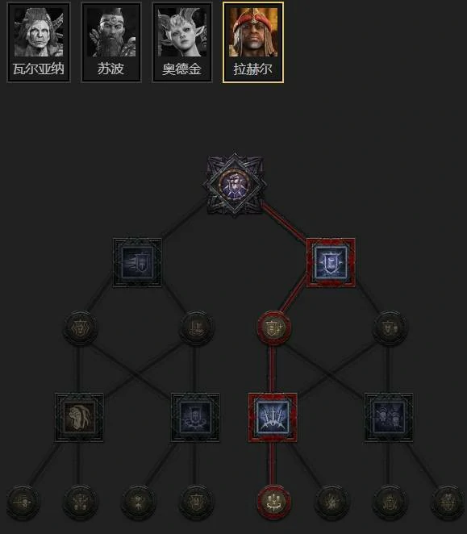Viewport: 467px width, 534px height.
Task: Select the dimmed dashing shield square skill node
Action: pyautogui.click(x=137, y=263)
